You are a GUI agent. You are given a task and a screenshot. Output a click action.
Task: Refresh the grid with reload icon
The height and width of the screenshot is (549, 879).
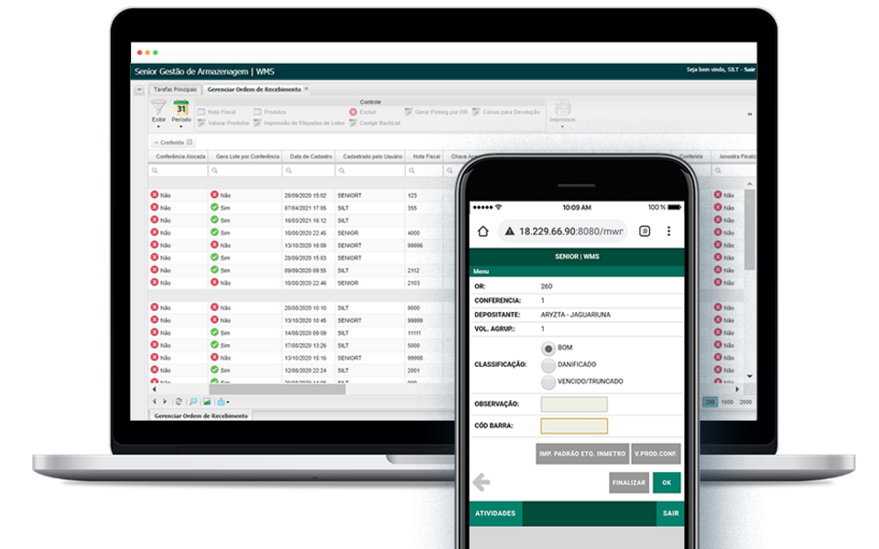179,402
